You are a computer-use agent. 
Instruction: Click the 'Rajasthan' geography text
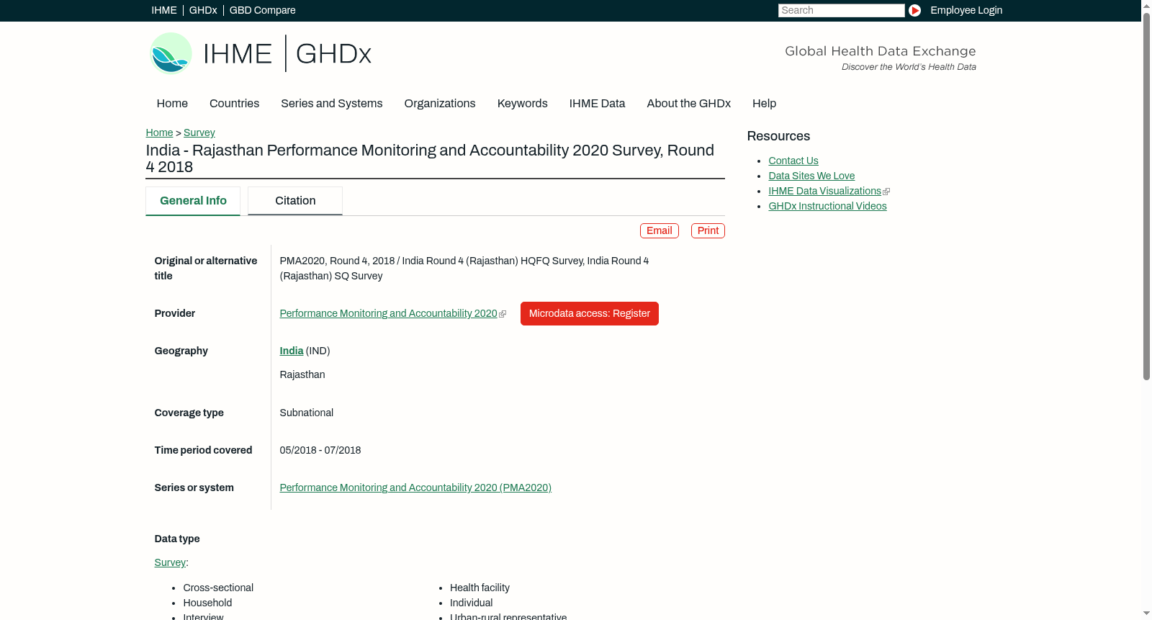(302, 374)
